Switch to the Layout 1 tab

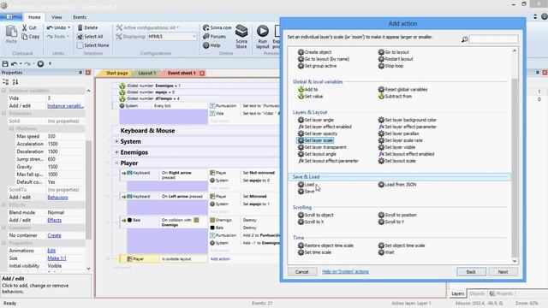click(146, 73)
